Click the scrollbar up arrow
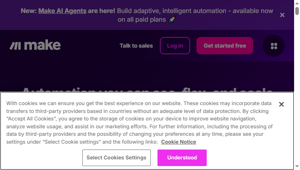Viewport: 300px width, 170px height. tap(297, 3)
